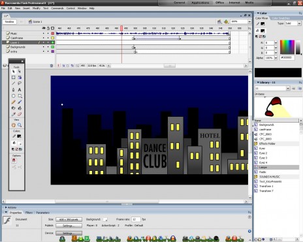Click the Edit Symbols icon
The image size is (303, 242).
(226, 22)
